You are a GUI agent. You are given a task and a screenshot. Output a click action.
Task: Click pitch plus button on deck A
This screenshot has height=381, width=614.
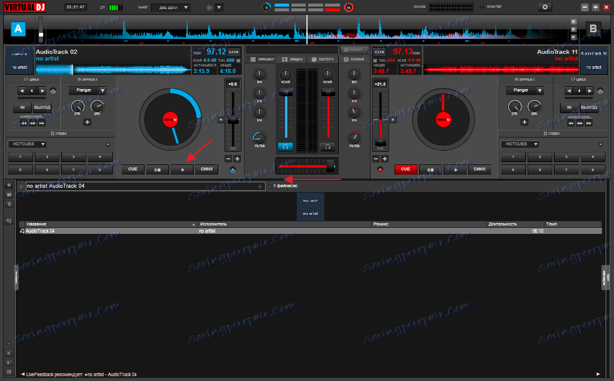click(237, 159)
